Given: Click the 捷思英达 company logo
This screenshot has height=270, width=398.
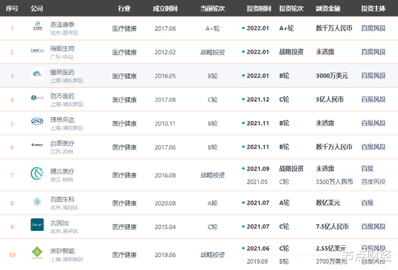Looking at the screenshot, I should pos(37,121).
